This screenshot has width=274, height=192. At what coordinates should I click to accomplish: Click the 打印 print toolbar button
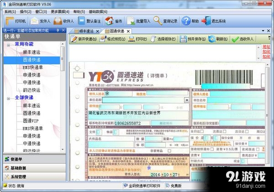(x=137, y=39)
